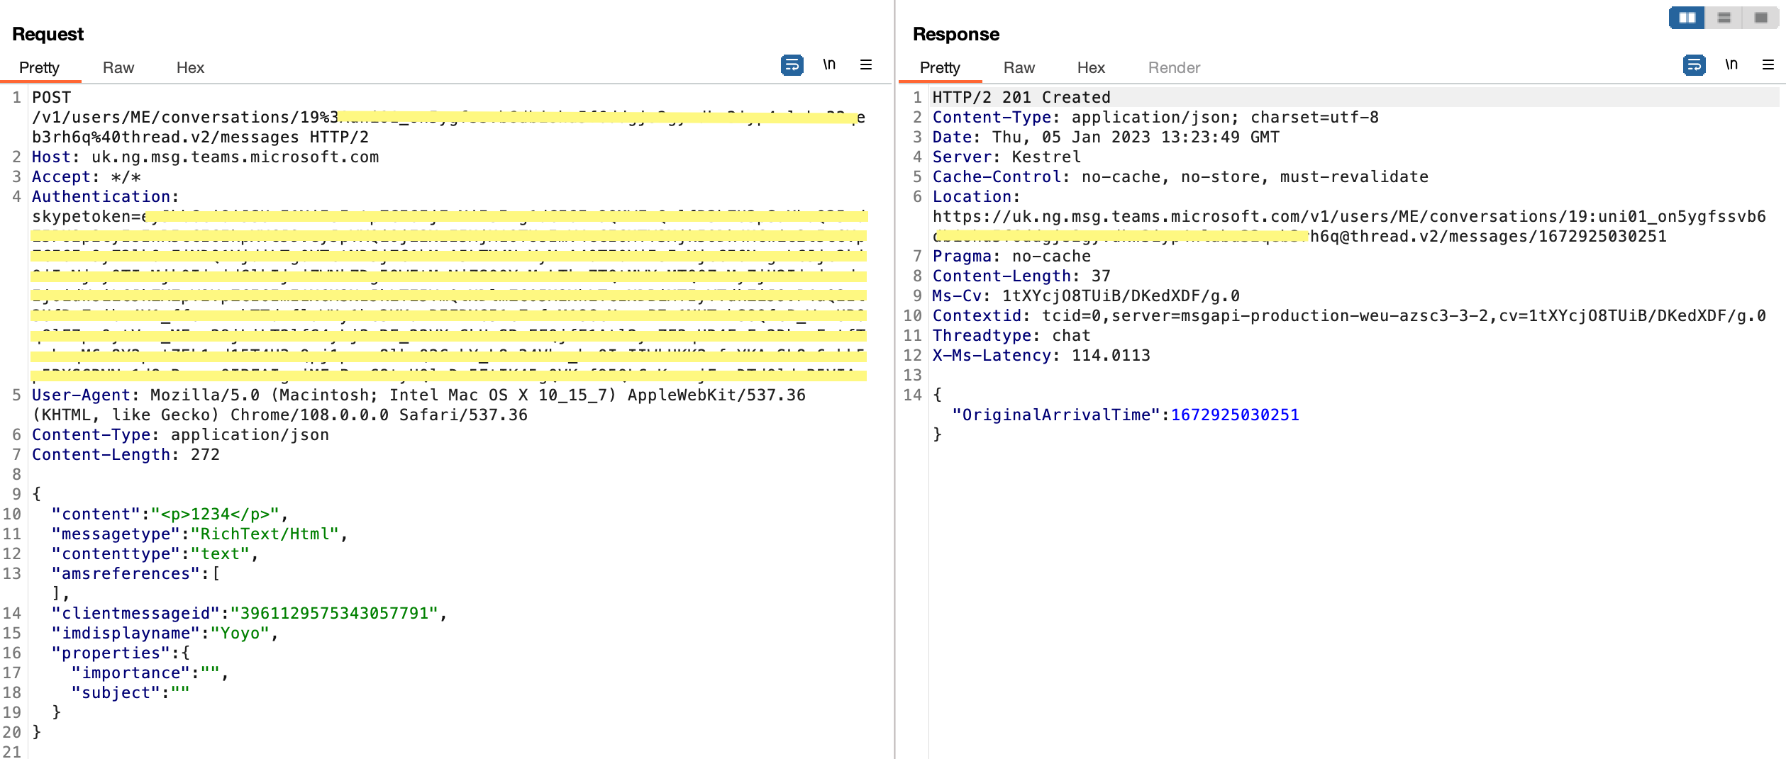1786x759 pixels.
Task: Click the Cache-Control response header
Action: [x=1180, y=177]
